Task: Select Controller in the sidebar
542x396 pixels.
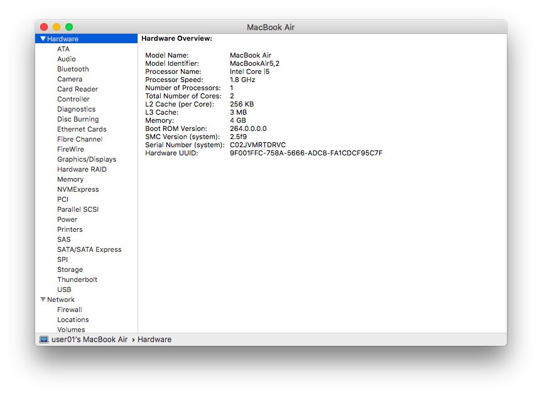Action: pos(73,99)
